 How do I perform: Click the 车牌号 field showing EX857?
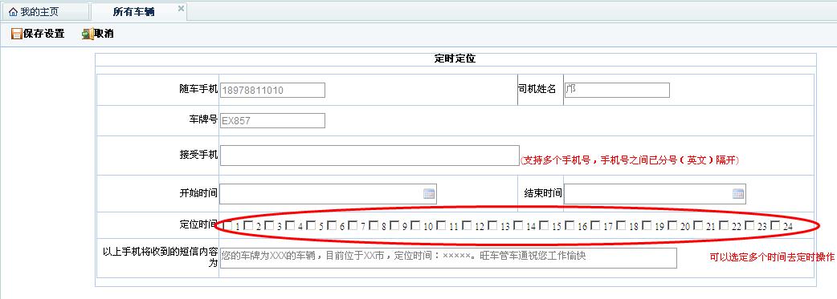pyautogui.click(x=272, y=120)
